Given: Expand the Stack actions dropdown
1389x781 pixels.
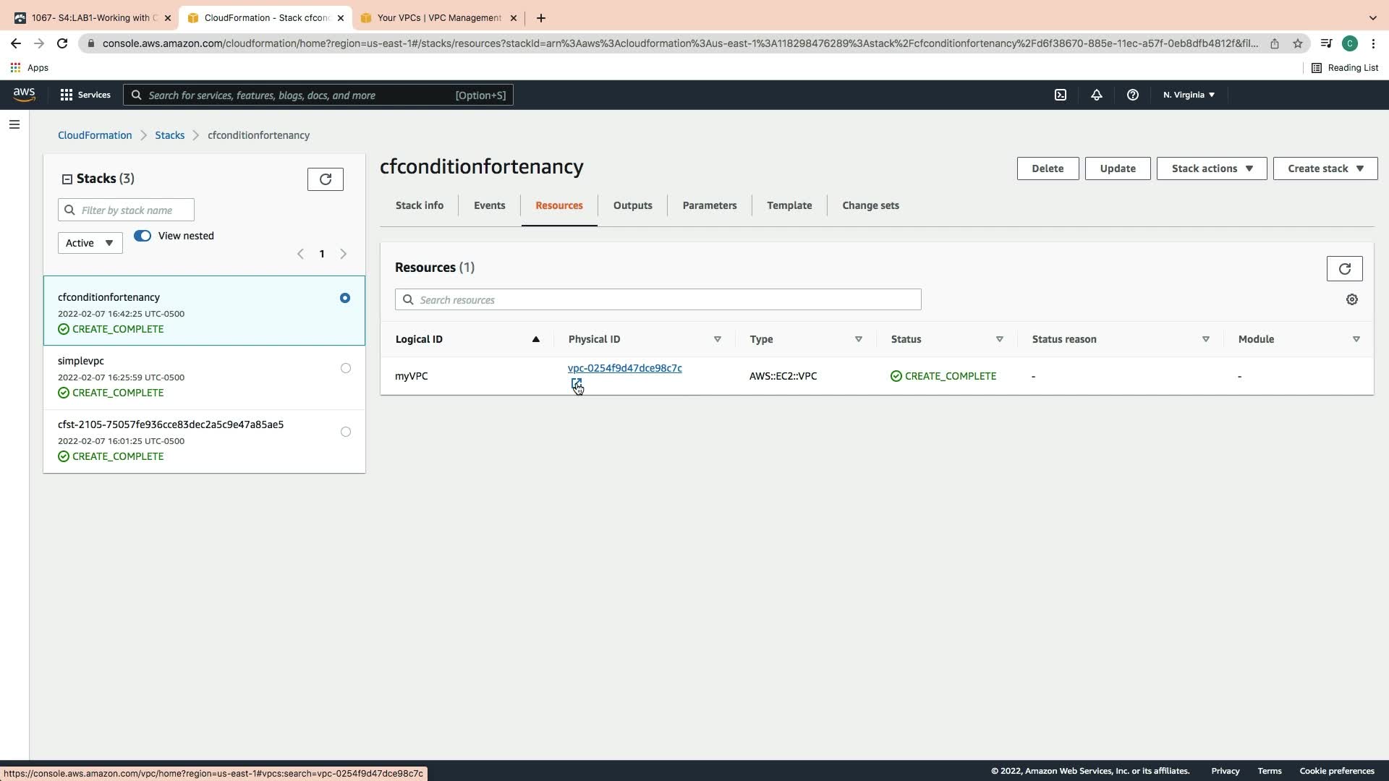Looking at the screenshot, I should click(1211, 168).
